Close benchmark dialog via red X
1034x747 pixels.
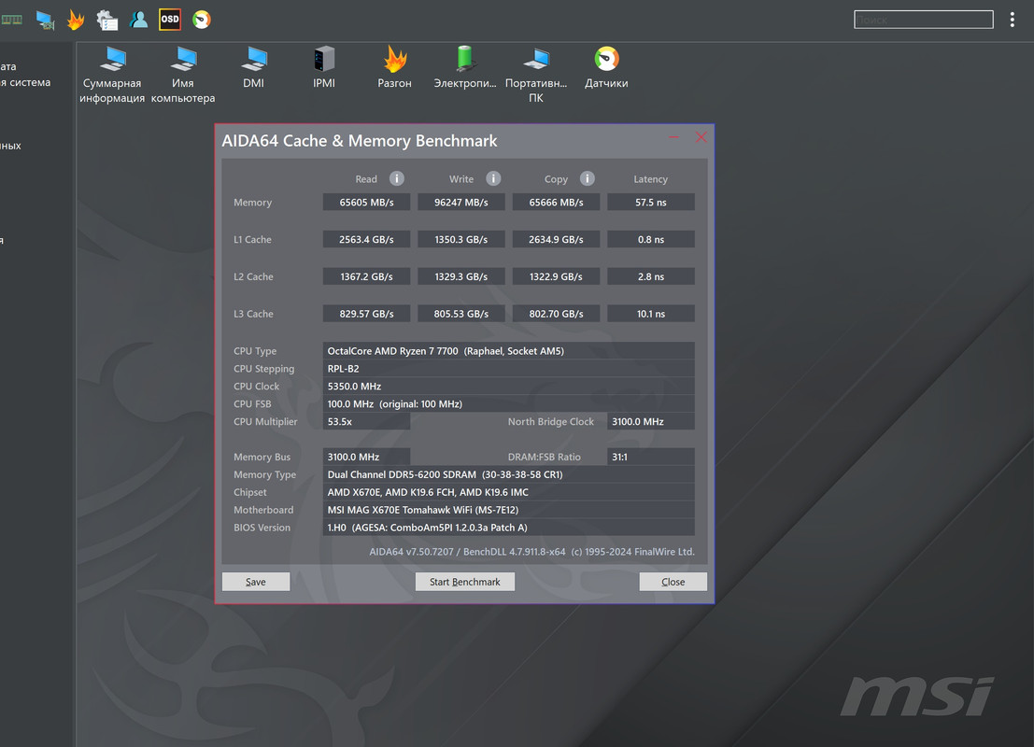pos(701,137)
